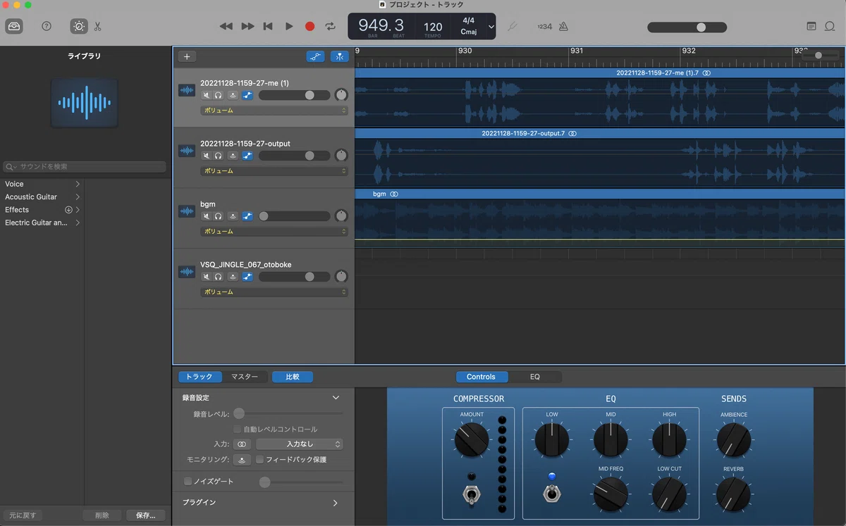
Task: Toggle the Smart Controls dial icon
Action: pyautogui.click(x=79, y=26)
